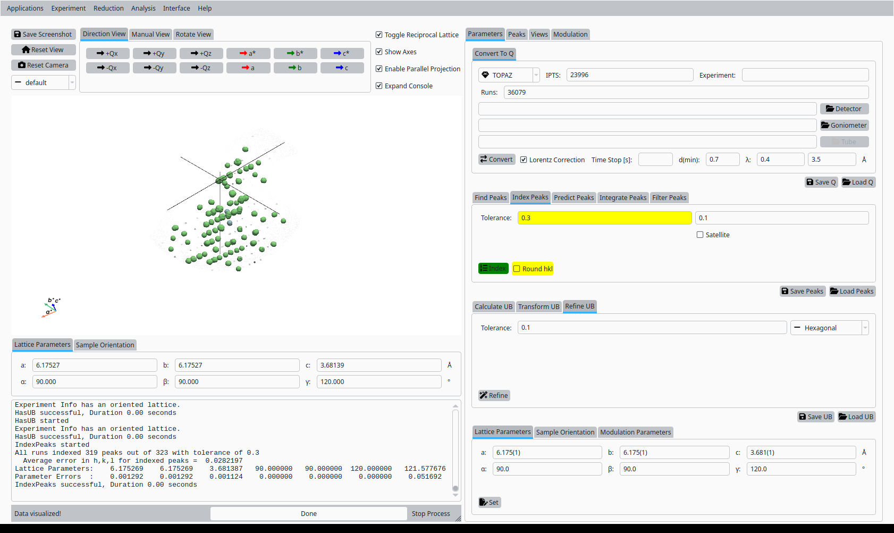Disable Toggle Reciprocal Lattice checkbox
The height and width of the screenshot is (533, 894).
379,35
